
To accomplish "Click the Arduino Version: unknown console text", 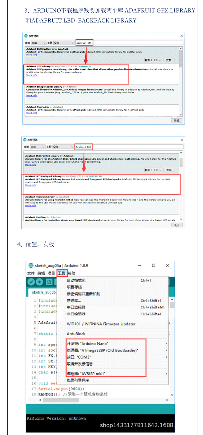I will (x=56, y=418).
